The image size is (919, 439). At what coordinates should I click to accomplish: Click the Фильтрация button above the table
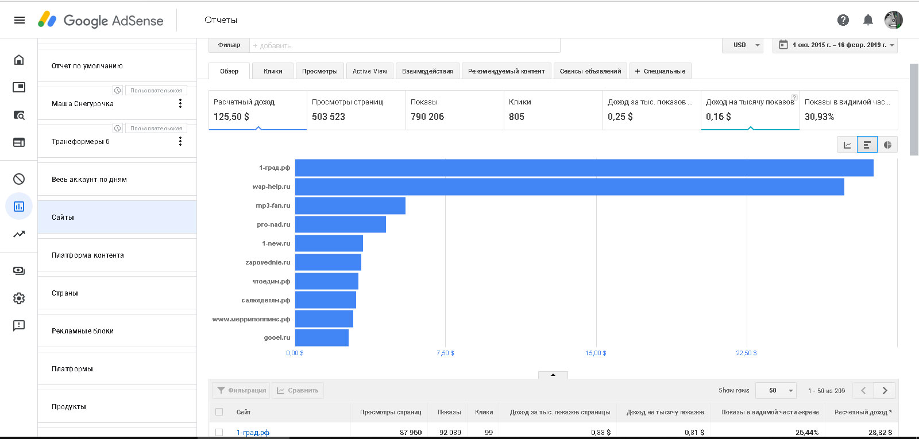[241, 390]
